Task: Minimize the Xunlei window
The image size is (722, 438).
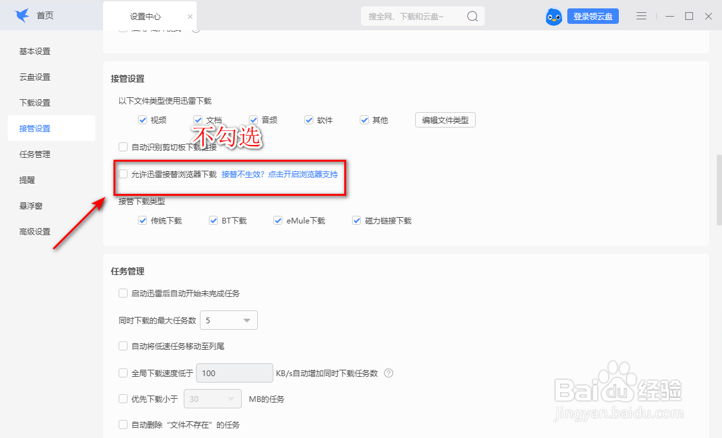Action: click(670, 16)
